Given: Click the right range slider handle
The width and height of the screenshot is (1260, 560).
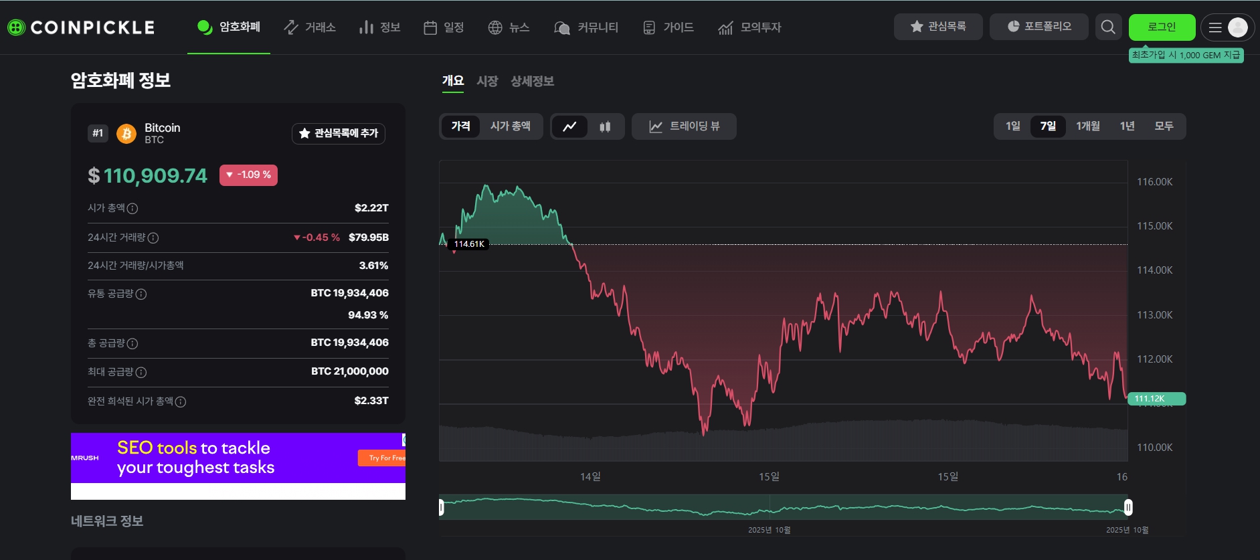Looking at the screenshot, I should (x=1128, y=507).
